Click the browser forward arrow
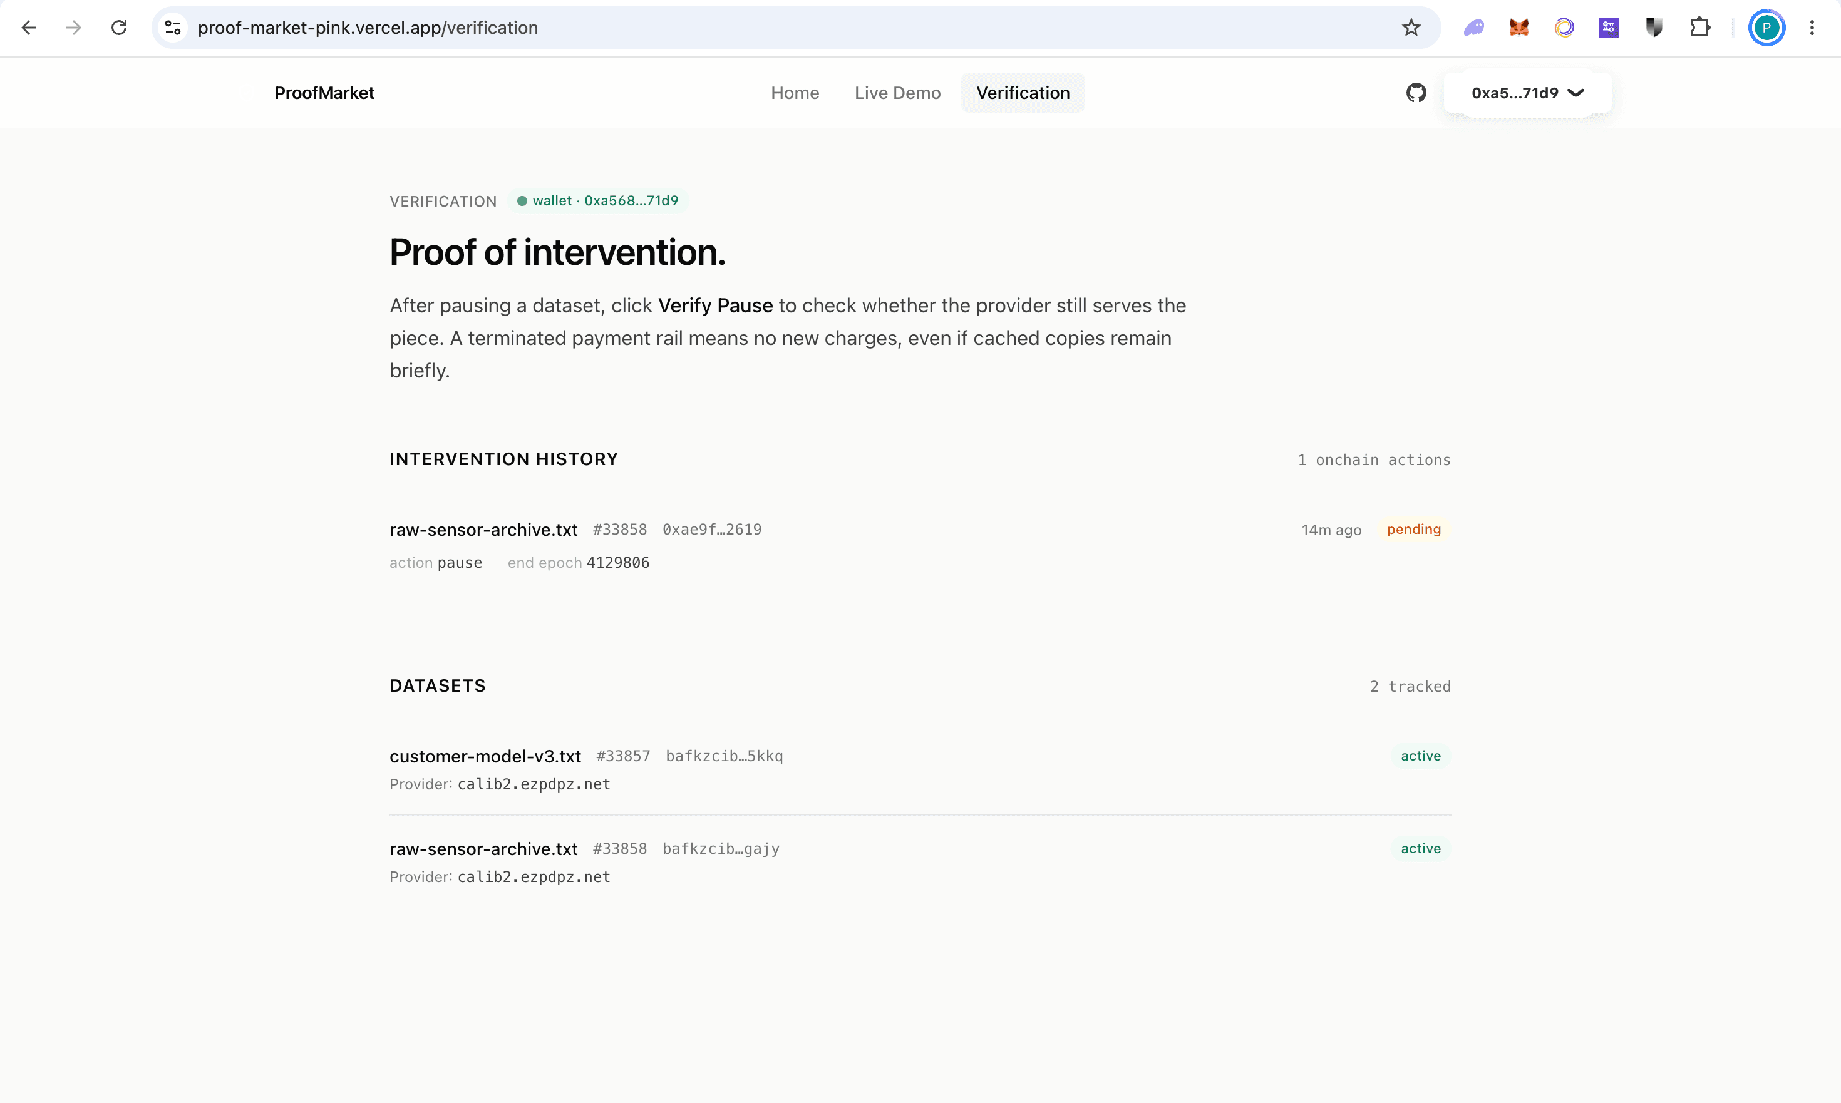Screen dimensions: 1841x1103 74,28
